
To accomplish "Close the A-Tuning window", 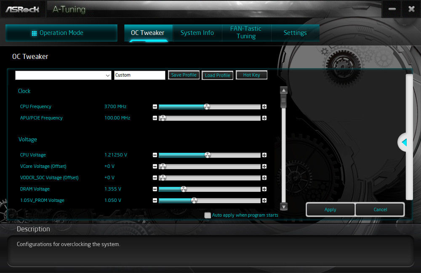I will [x=411, y=9].
